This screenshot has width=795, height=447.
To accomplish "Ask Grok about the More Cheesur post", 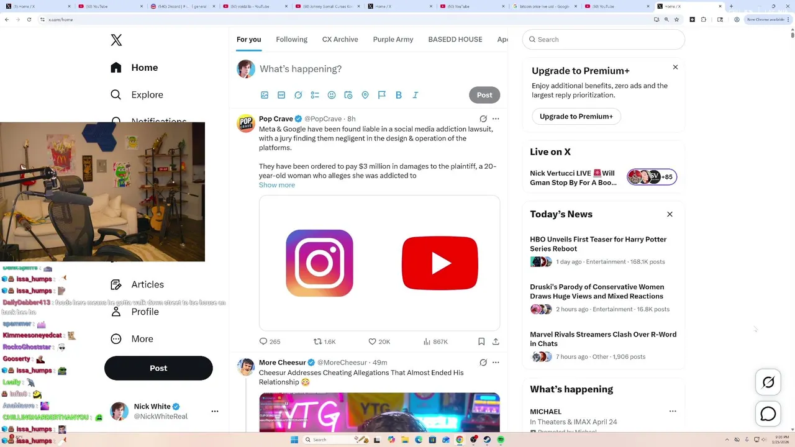I will [x=483, y=363].
